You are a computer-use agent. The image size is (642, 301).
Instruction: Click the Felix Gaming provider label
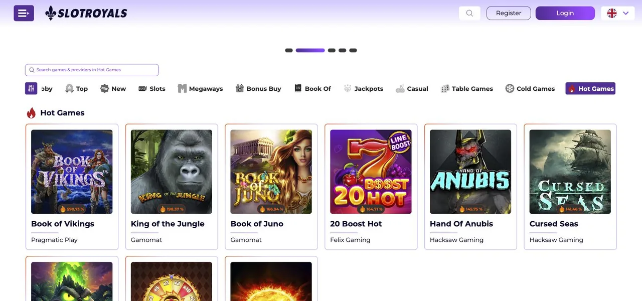[350, 240]
